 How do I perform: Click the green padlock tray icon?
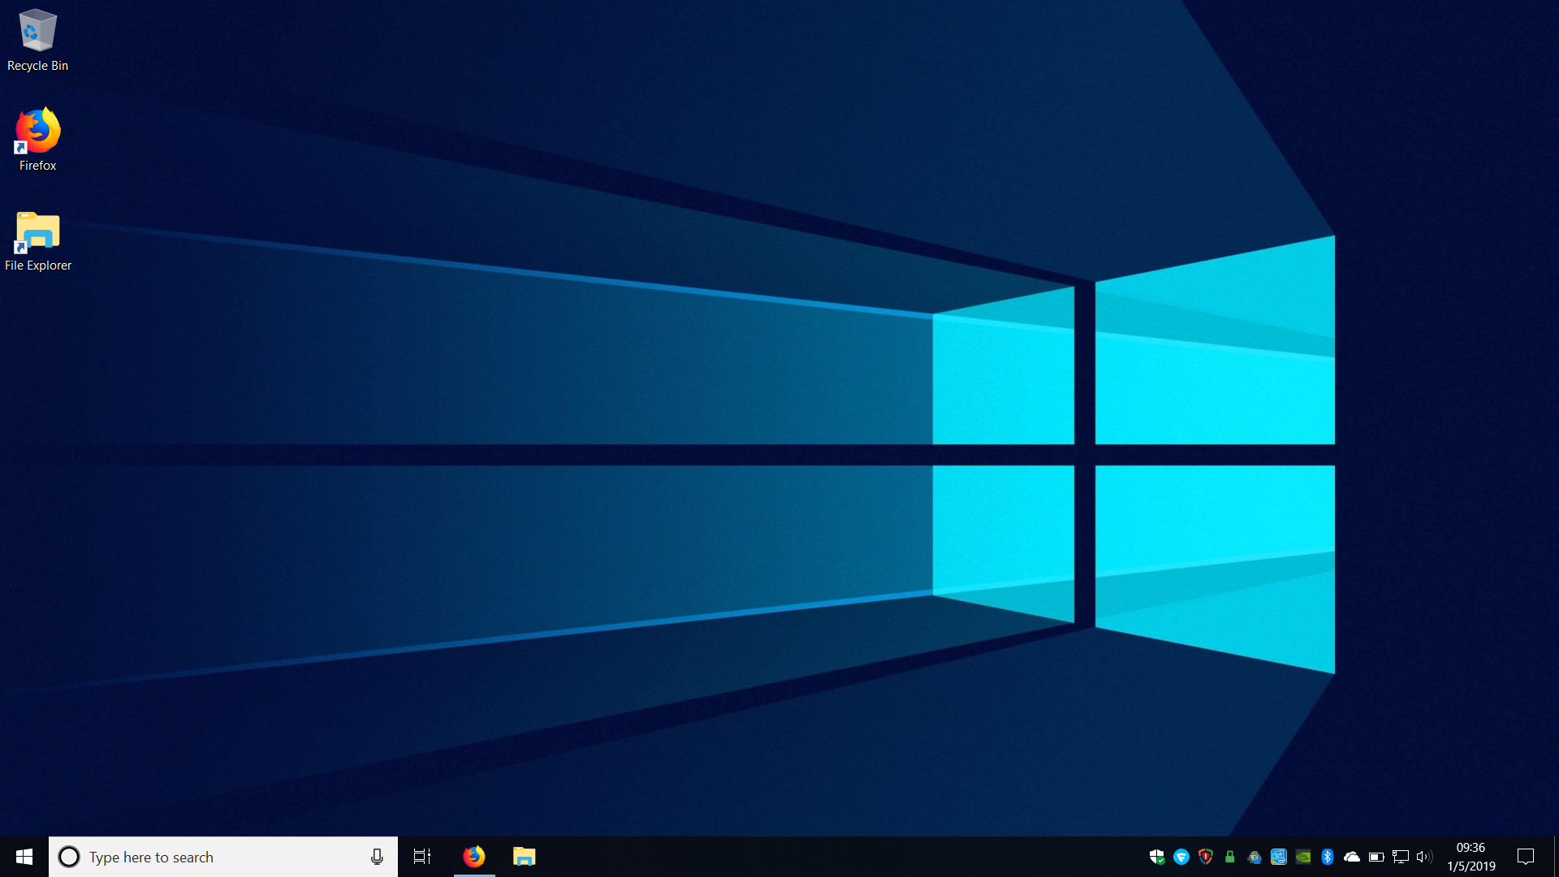(x=1230, y=857)
